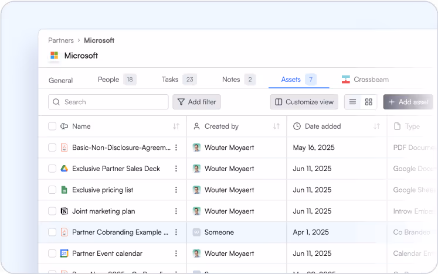Click Microsoft in the breadcrumb

coord(99,40)
